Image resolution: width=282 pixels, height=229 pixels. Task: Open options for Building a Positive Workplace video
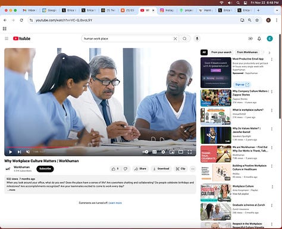point(272,166)
